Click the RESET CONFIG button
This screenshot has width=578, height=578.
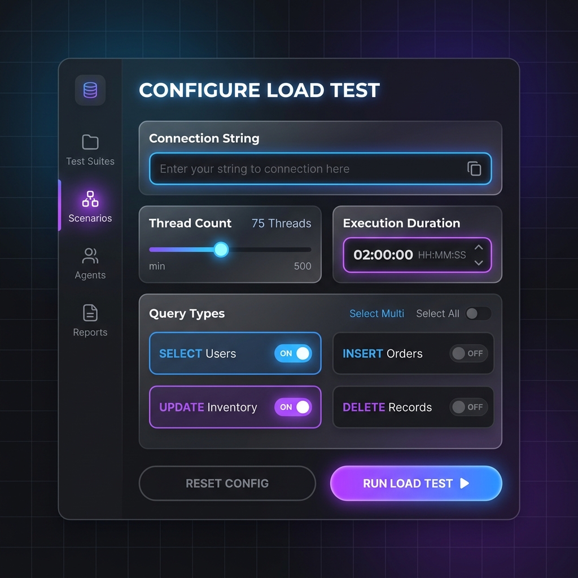coord(227,483)
